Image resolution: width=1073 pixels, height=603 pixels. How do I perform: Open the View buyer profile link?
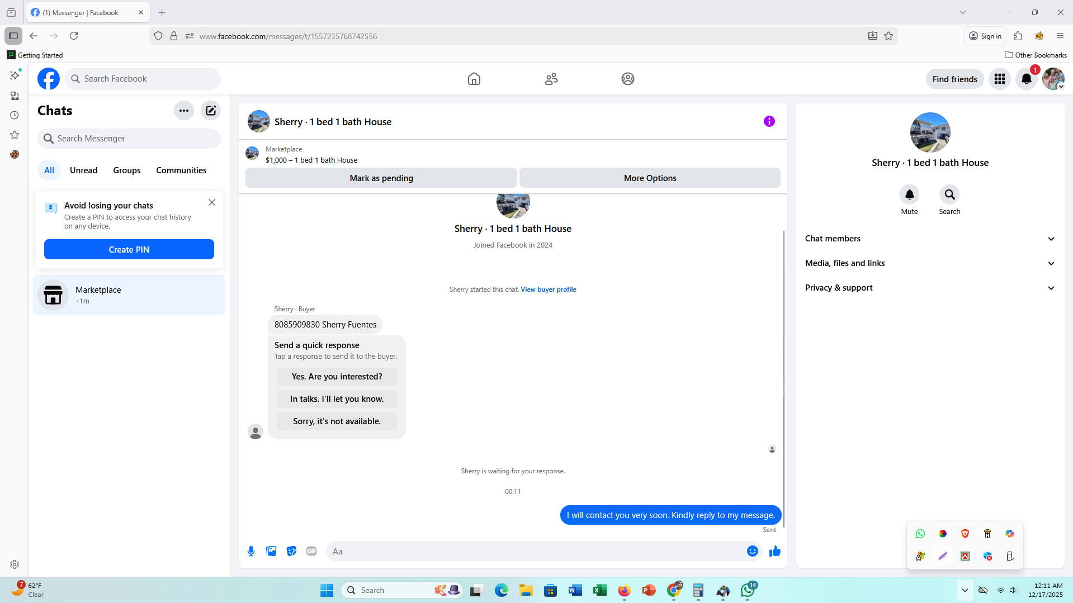click(x=549, y=289)
